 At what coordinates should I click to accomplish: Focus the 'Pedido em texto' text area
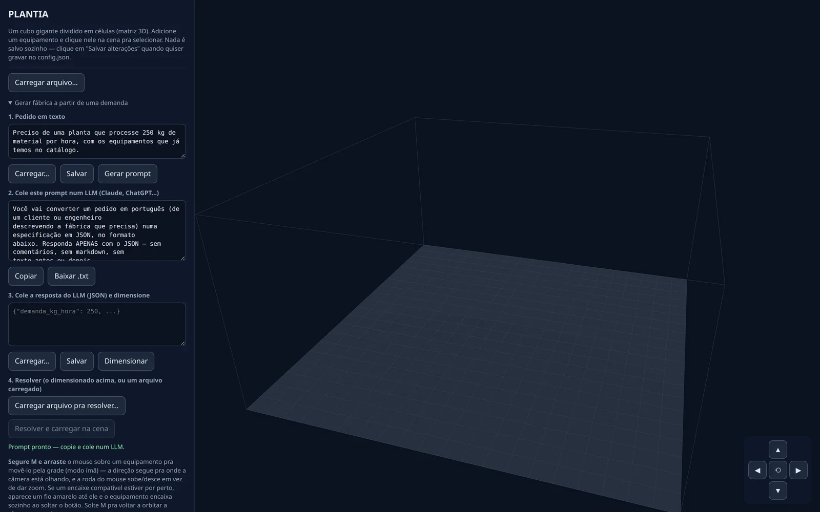click(x=97, y=141)
